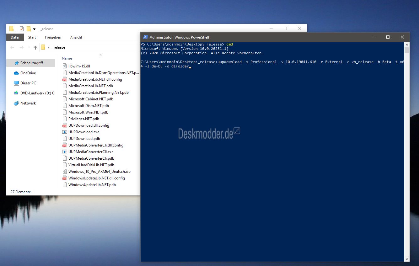The width and height of the screenshot is (419, 266).
Task: Select Microsoft.Wim.NET.pdb file
Action: click(x=88, y=112)
